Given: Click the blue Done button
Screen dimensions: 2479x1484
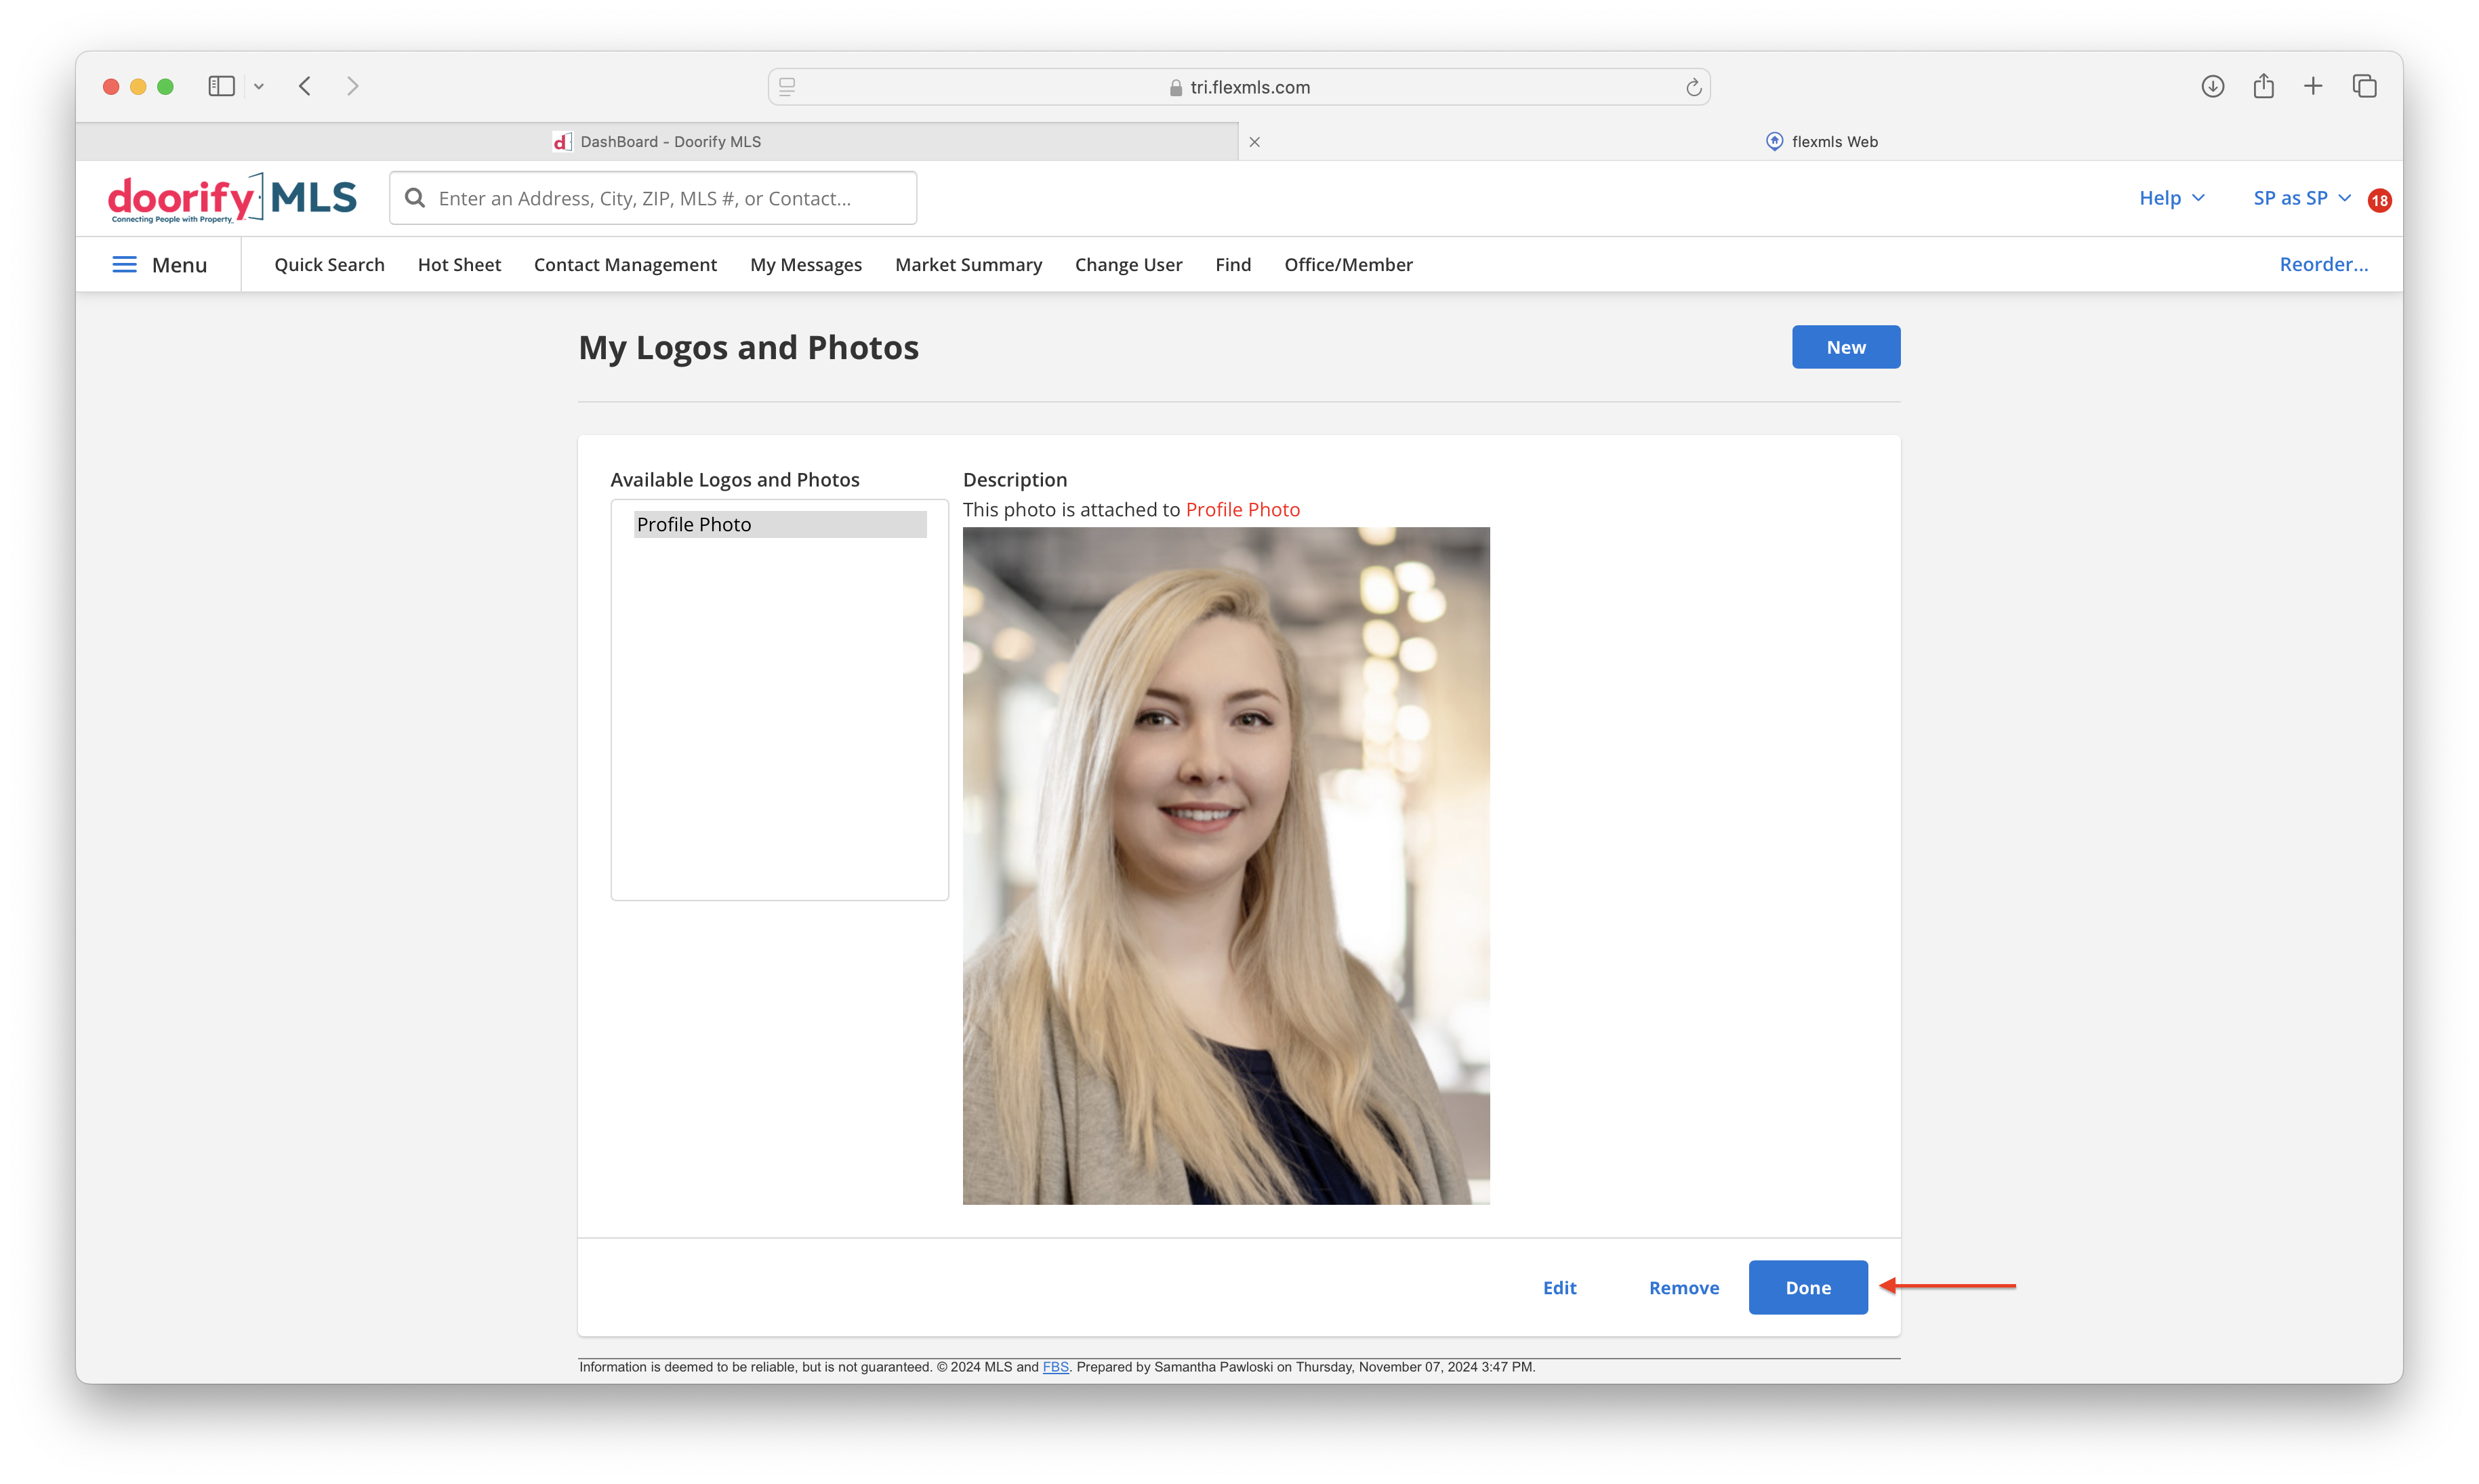Looking at the screenshot, I should (1807, 1287).
